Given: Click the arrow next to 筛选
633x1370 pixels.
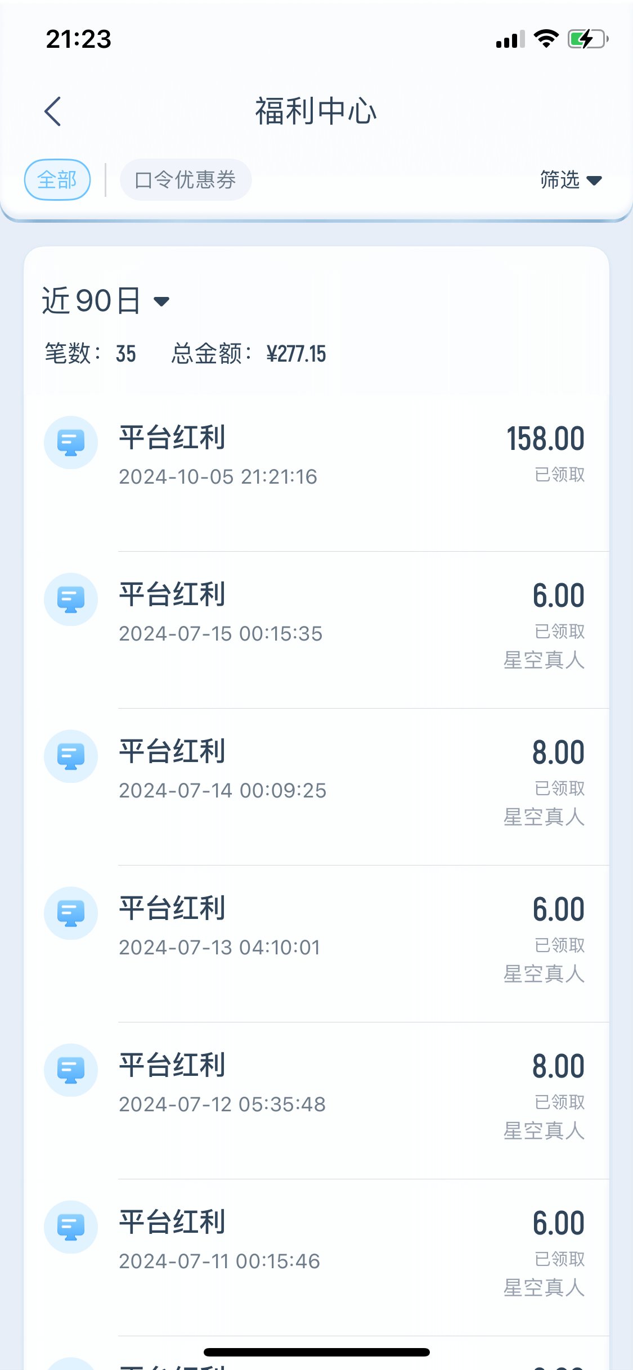Looking at the screenshot, I should [594, 181].
